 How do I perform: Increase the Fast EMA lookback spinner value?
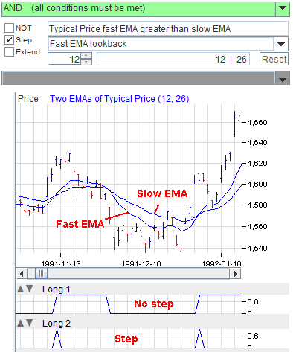click(86, 56)
